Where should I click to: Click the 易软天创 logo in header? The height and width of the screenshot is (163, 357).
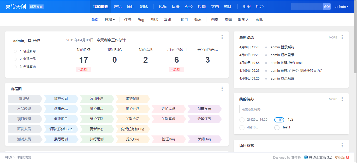click(x=16, y=7)
